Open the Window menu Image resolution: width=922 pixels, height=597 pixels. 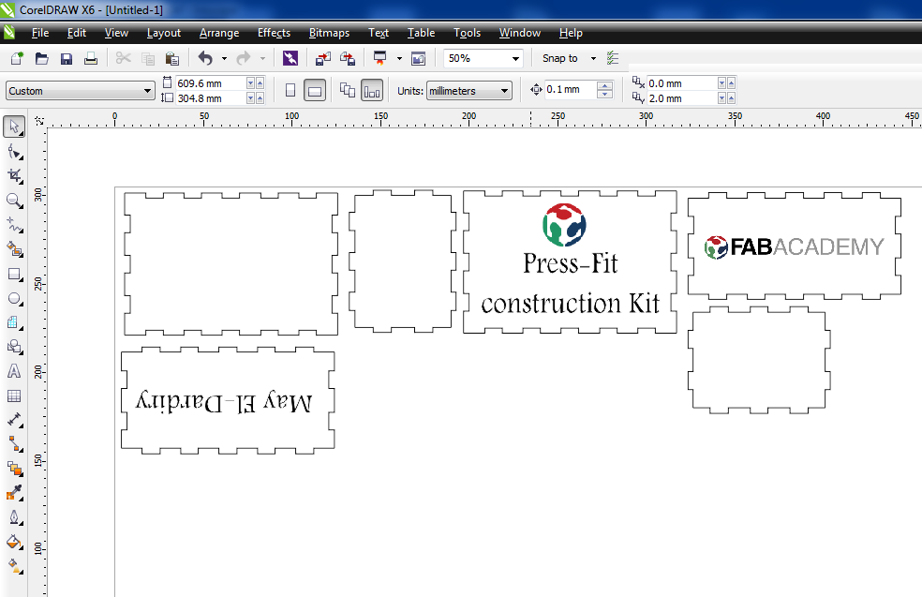point(520,33)
